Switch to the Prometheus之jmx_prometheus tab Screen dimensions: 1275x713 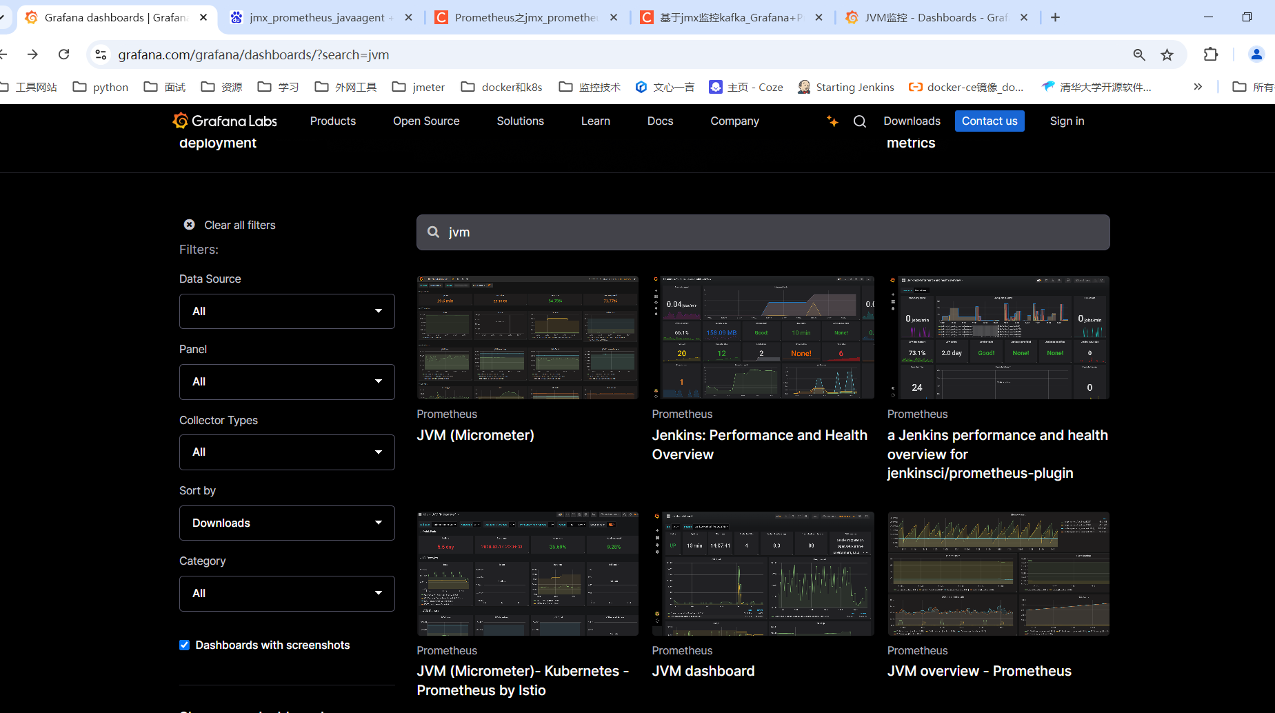526,17
